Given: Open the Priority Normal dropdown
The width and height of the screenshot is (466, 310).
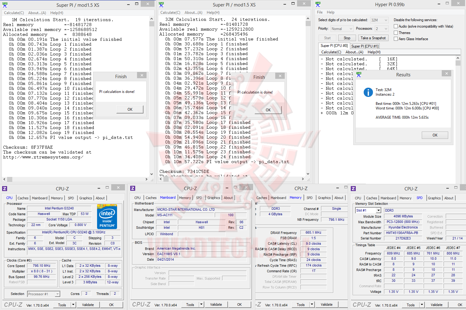Looking at the screenshot, I should pyautogui.click(x=342, y=29).
